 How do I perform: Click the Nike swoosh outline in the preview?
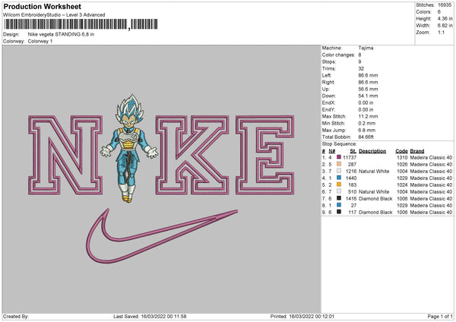(x=162, y=236)
